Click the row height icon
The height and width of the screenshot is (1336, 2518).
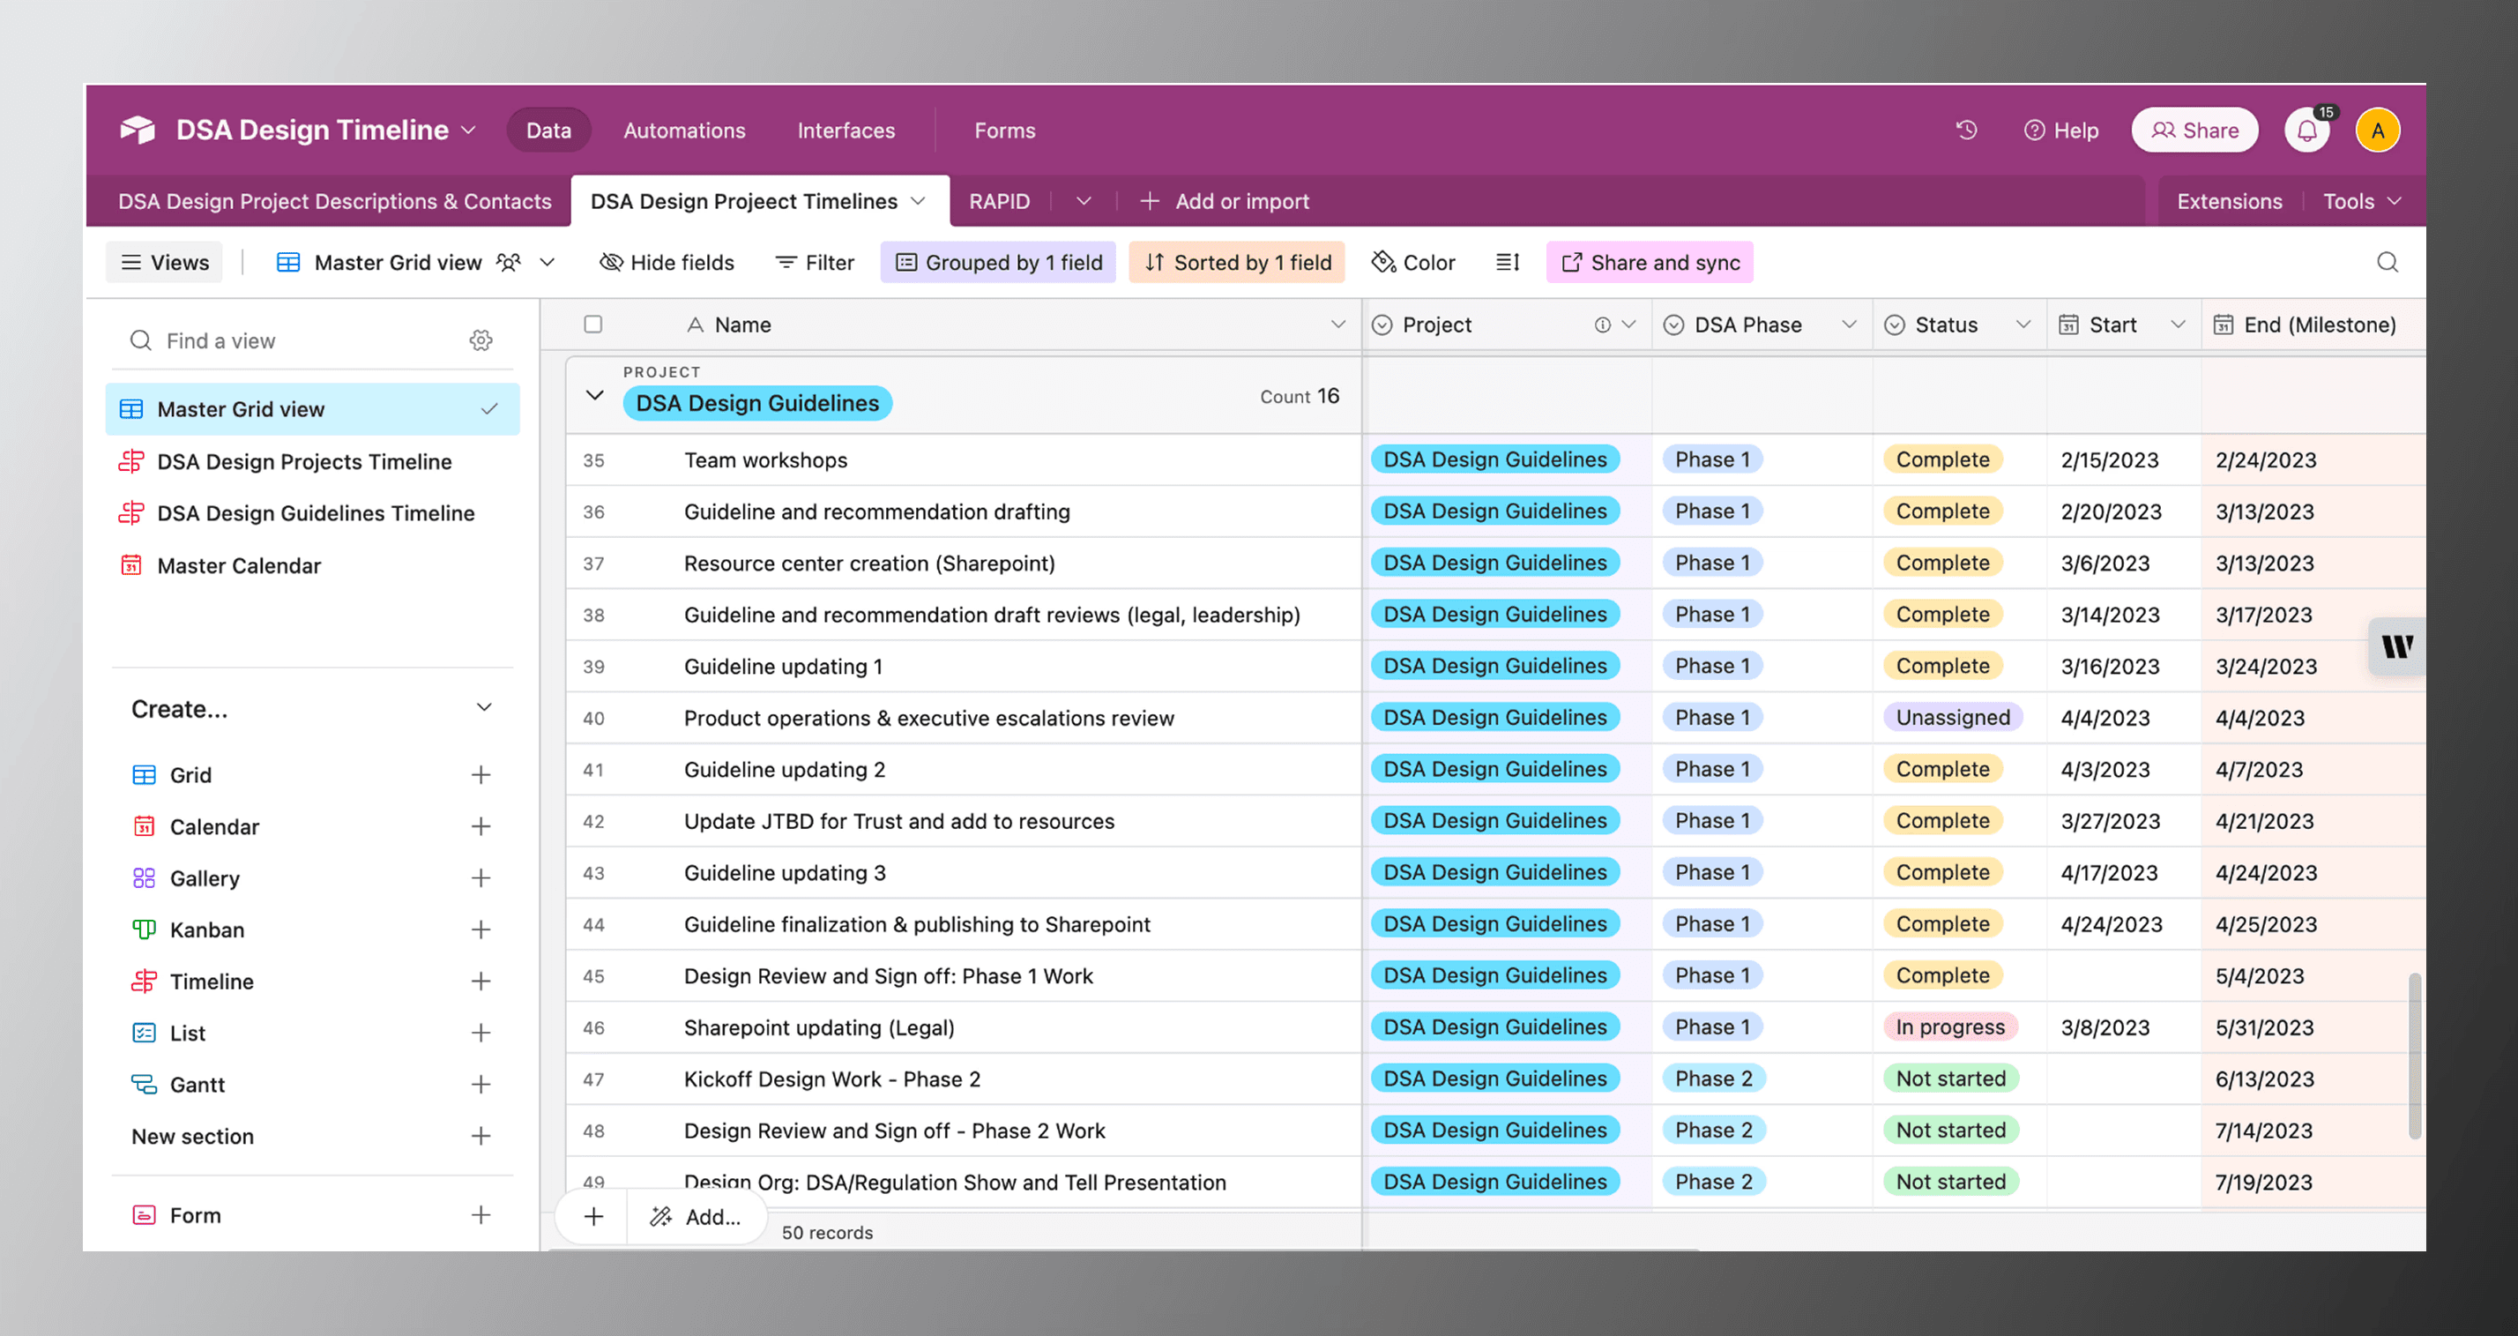1508,262
